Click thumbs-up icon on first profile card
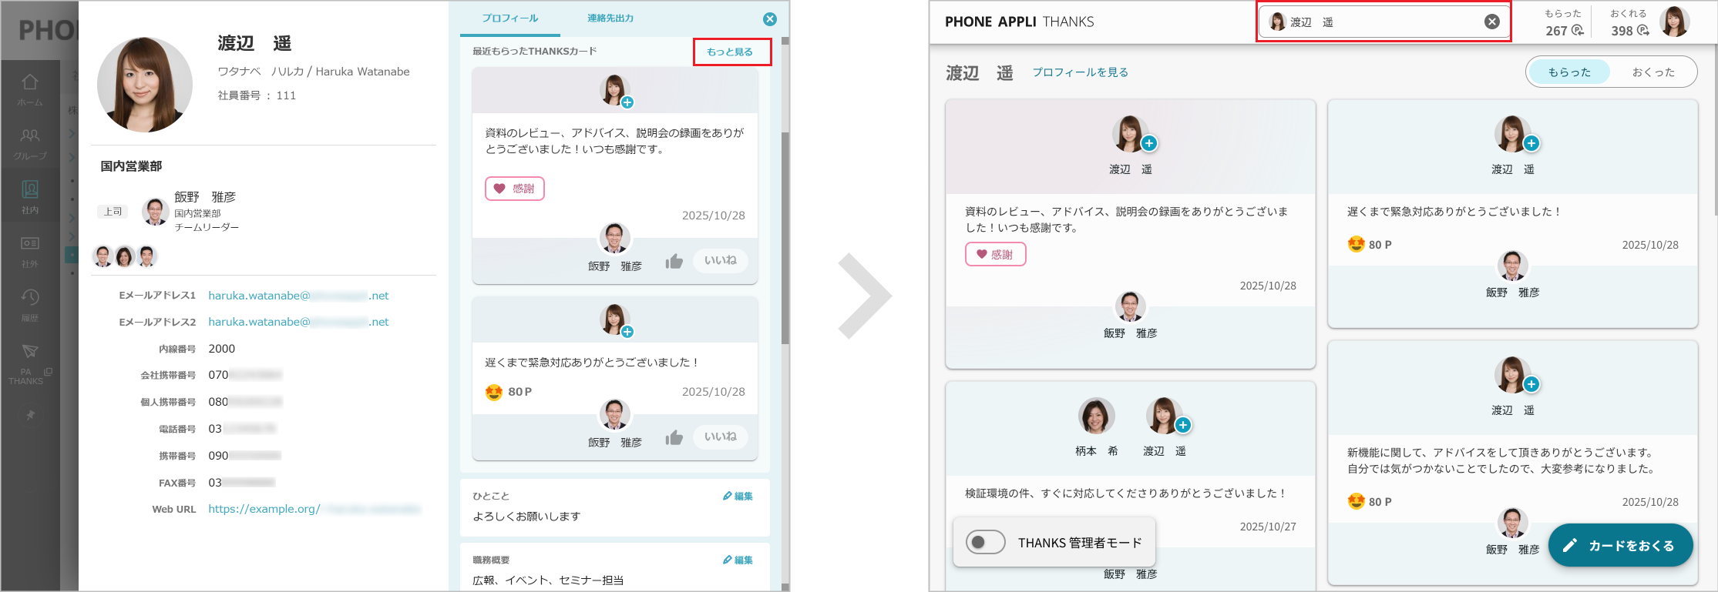1718x592 pixels. click(674, 262)
